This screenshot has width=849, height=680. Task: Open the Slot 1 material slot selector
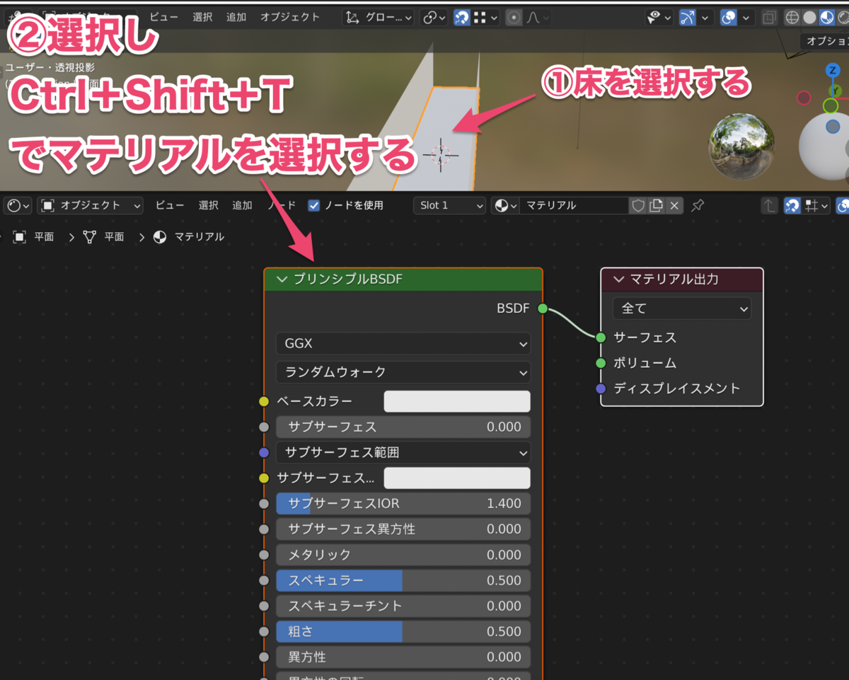coord(449,205)
